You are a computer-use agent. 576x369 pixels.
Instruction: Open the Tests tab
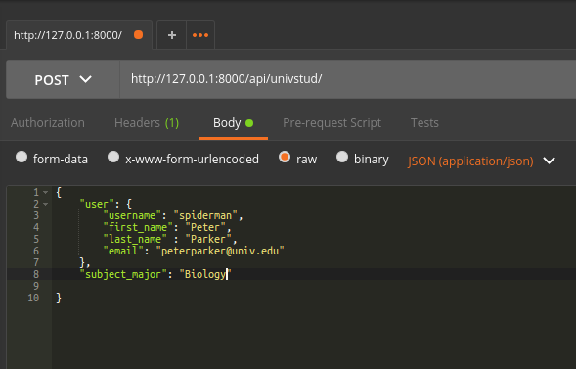[x=424, y=122]
